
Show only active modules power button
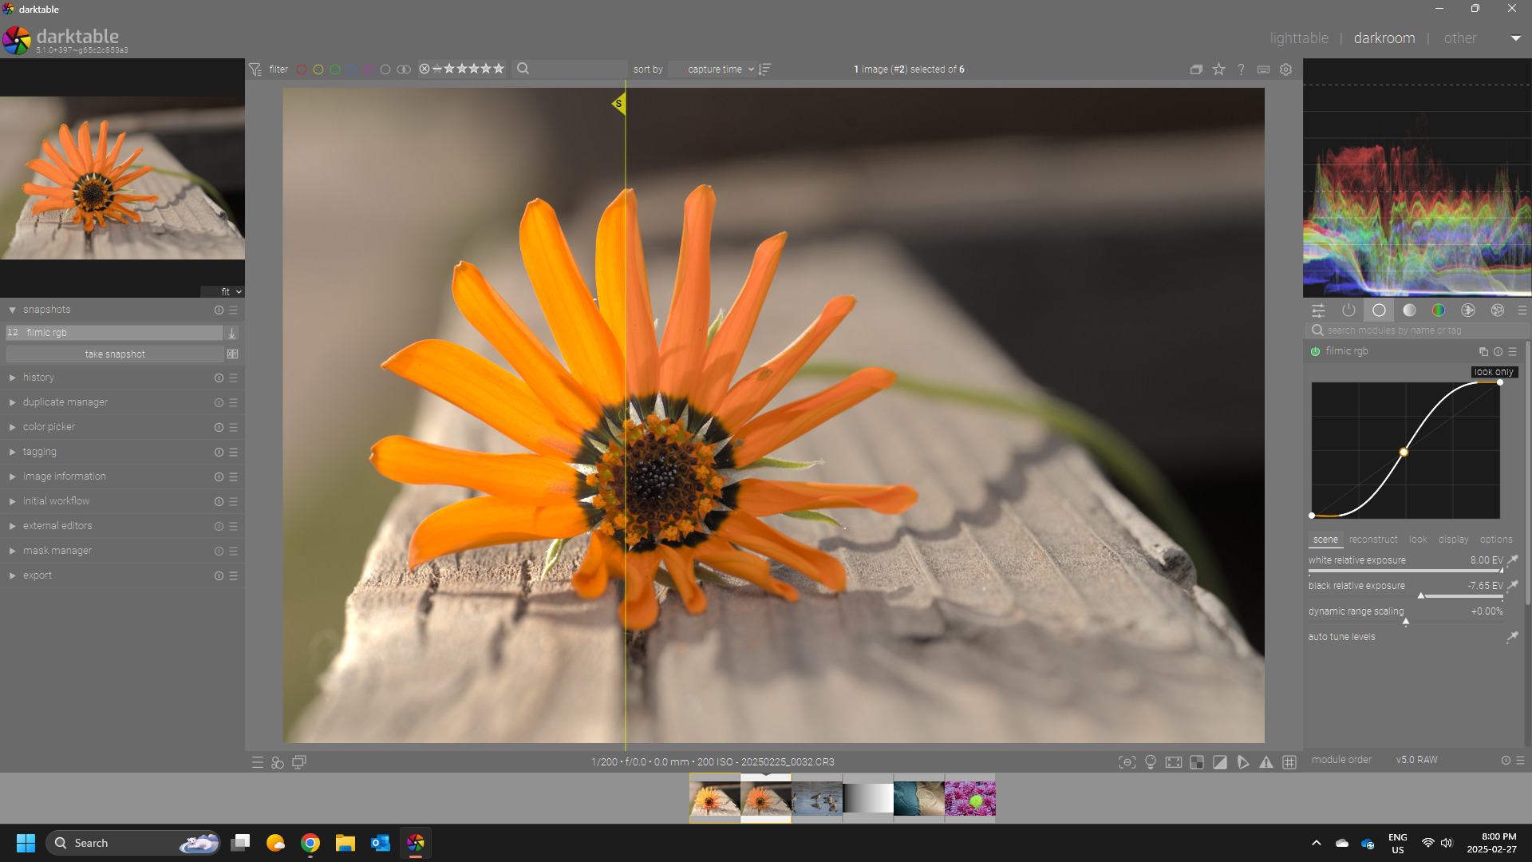point(1348,310)
